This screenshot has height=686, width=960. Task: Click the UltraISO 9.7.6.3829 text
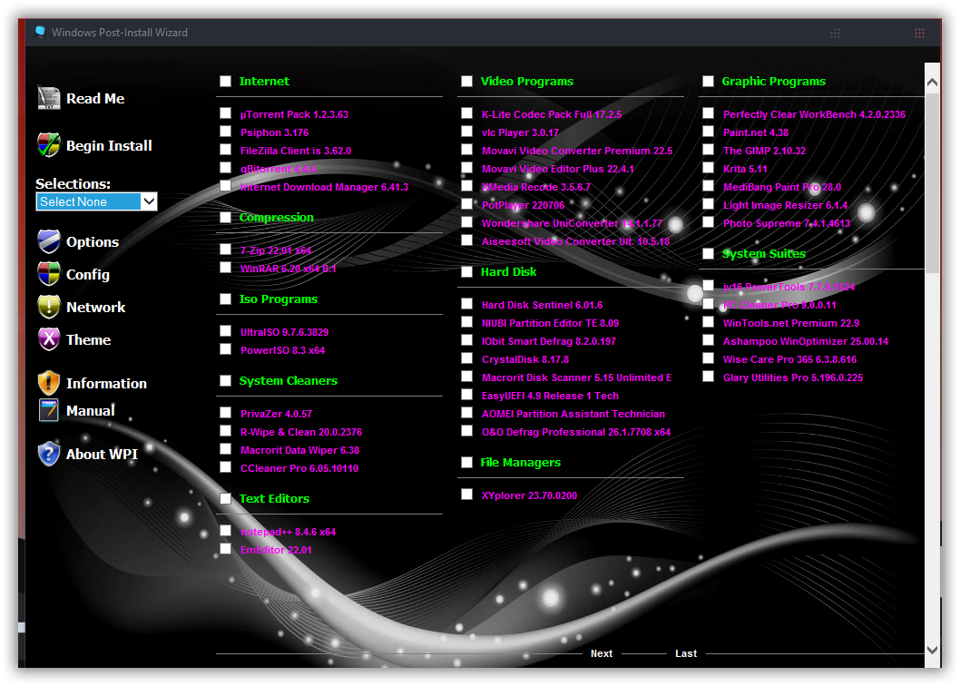click(x=284, y=332)
